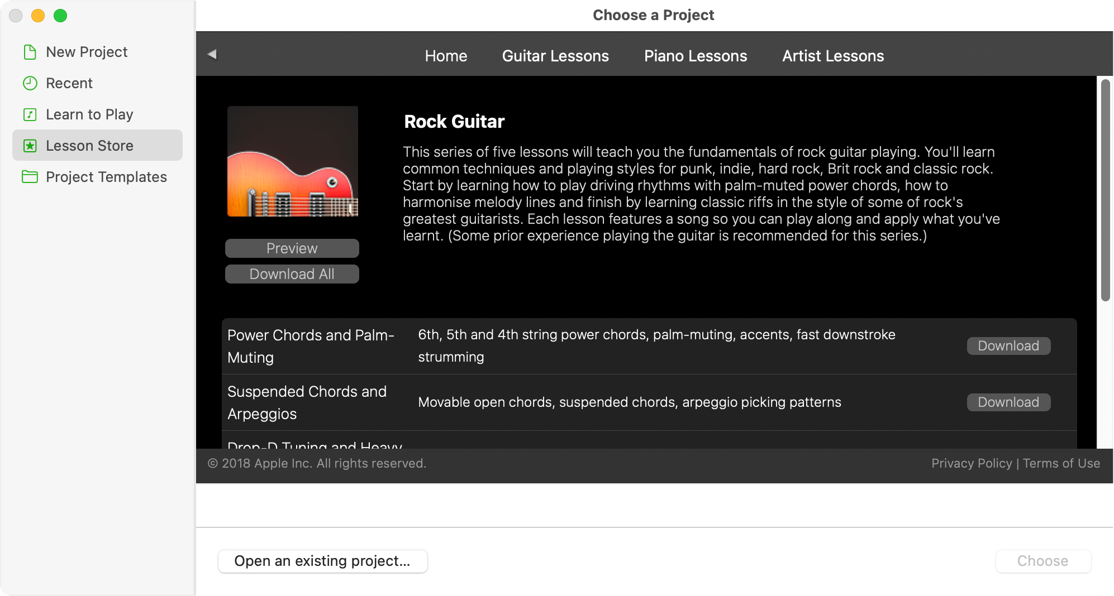Go back using the left arrow
This screenshot has height=596, width=1114.
click(212, 54)
